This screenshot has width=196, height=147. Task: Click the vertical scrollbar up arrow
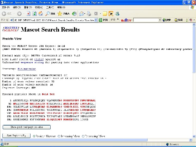[x=194, y=24]
